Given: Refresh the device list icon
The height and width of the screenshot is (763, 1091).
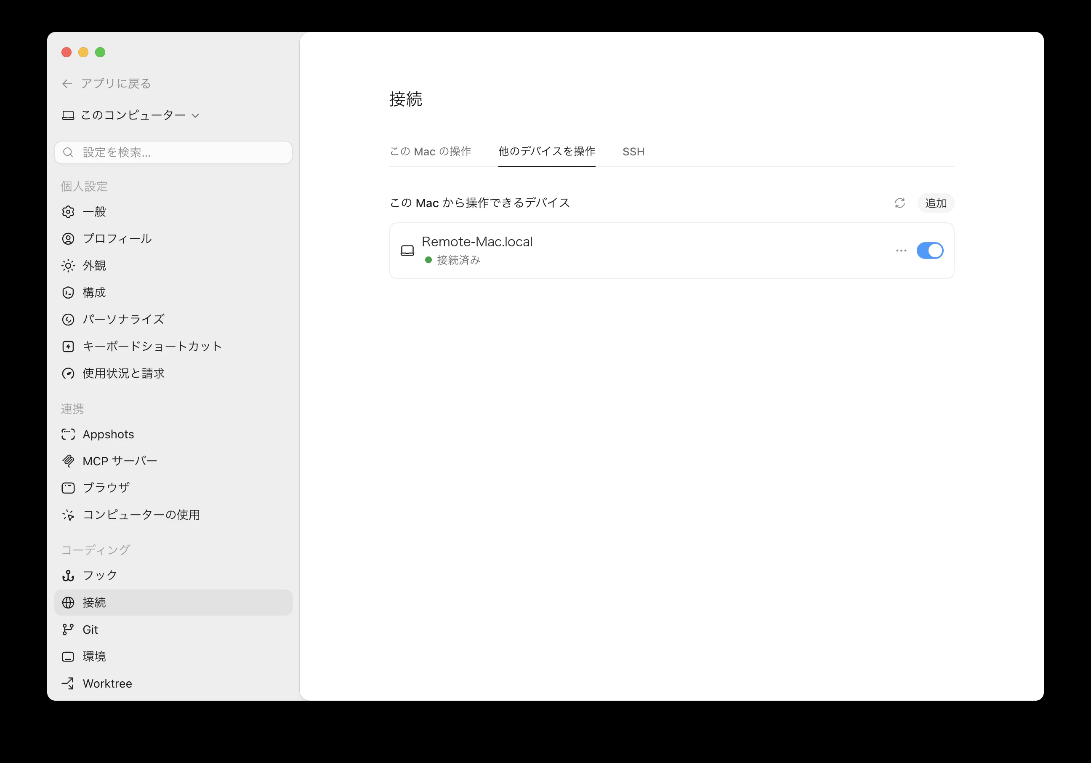Looking at the screenshot, I should [x=899, y=203].
